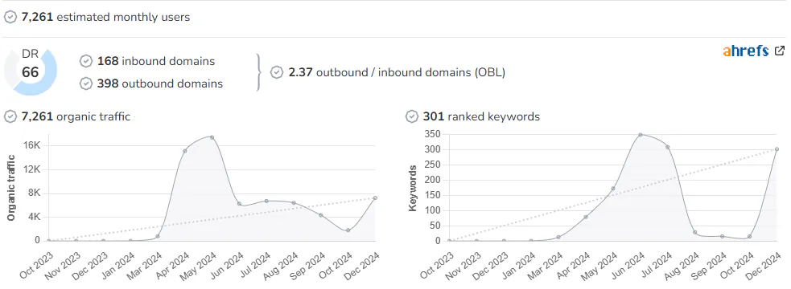The image size is (791, 289).
Task: Select the Oct 2024 point on organic traffic chart
Action: pyautogui.click(x=348, y=230)
